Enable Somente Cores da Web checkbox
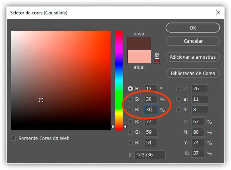 click(13, 138)
